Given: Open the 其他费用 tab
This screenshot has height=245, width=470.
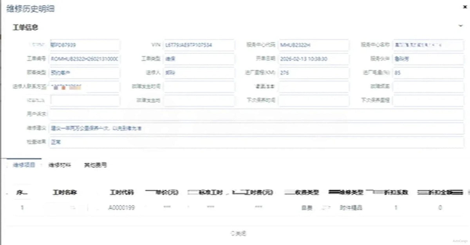Looking at the screenshot, I should click(95, 165).
